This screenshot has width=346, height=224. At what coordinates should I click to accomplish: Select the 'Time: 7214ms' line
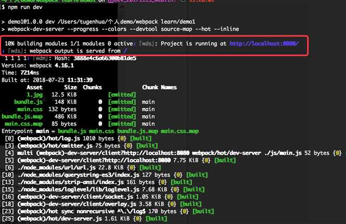pos(20,73)
